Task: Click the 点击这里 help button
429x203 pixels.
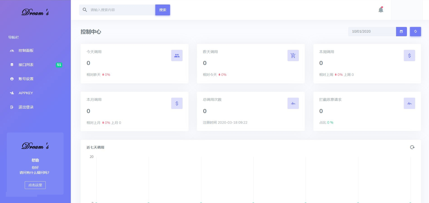Action: point(35,185)
